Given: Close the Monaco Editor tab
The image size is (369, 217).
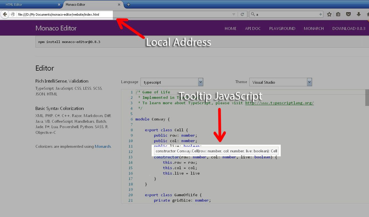Looking at the screenshot, I should 119,5.
